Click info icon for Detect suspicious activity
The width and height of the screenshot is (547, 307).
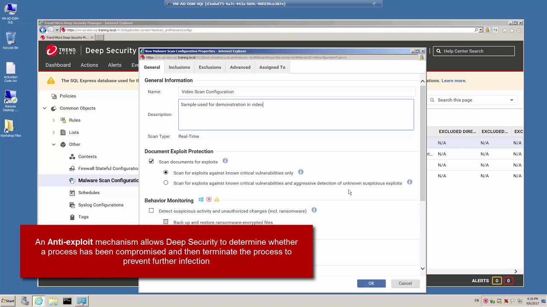pyautogui.click(x=314, y=210)
